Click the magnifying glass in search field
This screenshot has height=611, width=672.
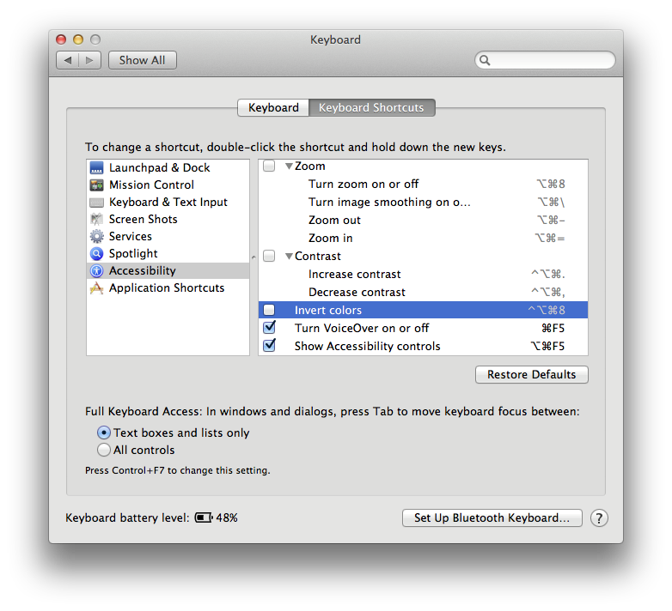click(x=485, y=60)
